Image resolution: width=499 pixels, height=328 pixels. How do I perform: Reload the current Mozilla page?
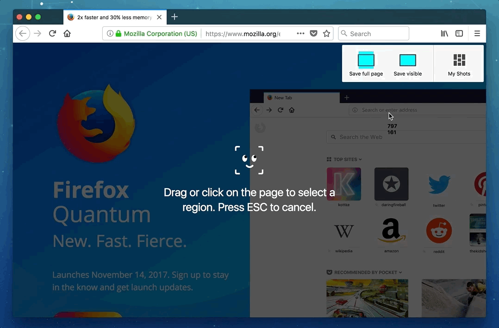click(52, 33)
